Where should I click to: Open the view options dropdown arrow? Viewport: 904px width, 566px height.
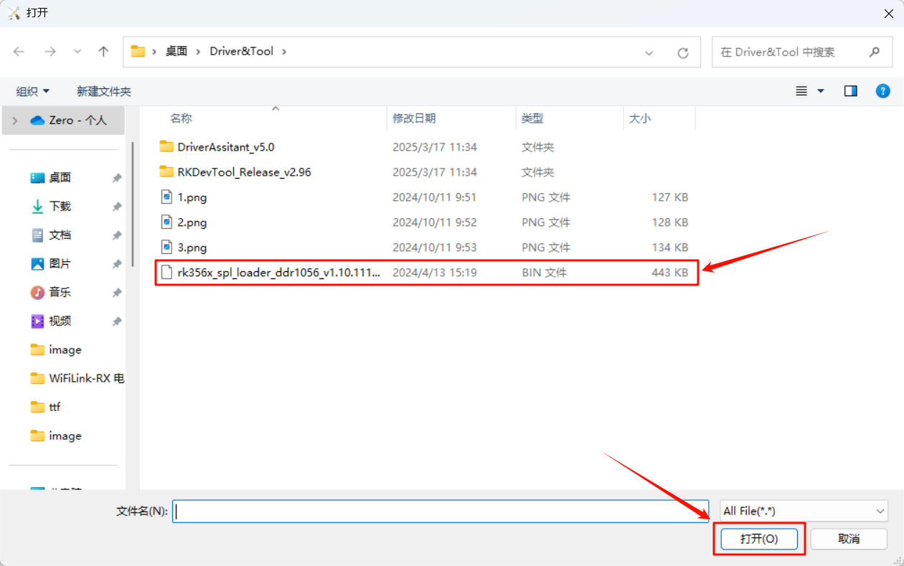[x=821, y=91]
